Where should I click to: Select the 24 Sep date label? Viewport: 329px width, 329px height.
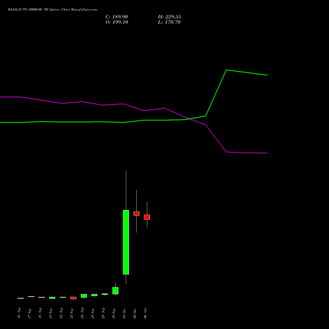pos(82,313)
